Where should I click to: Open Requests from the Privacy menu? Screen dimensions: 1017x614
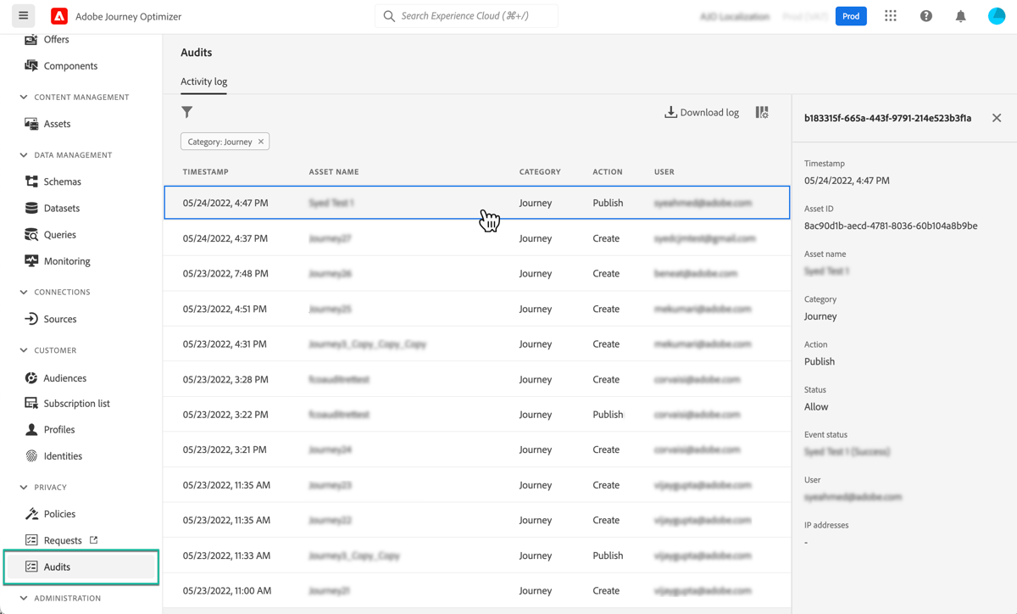(63, 539)
